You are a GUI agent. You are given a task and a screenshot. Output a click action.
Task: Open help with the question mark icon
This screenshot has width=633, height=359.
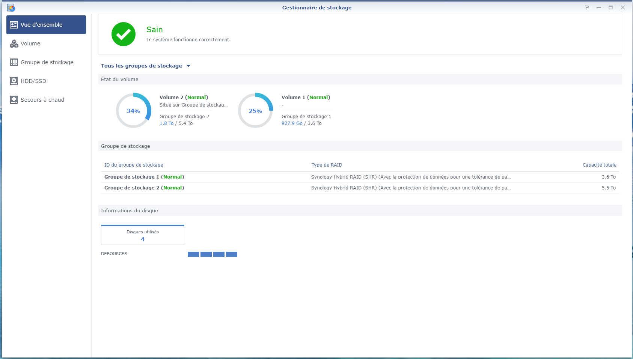pyautogui.click(x=587, y=8)
